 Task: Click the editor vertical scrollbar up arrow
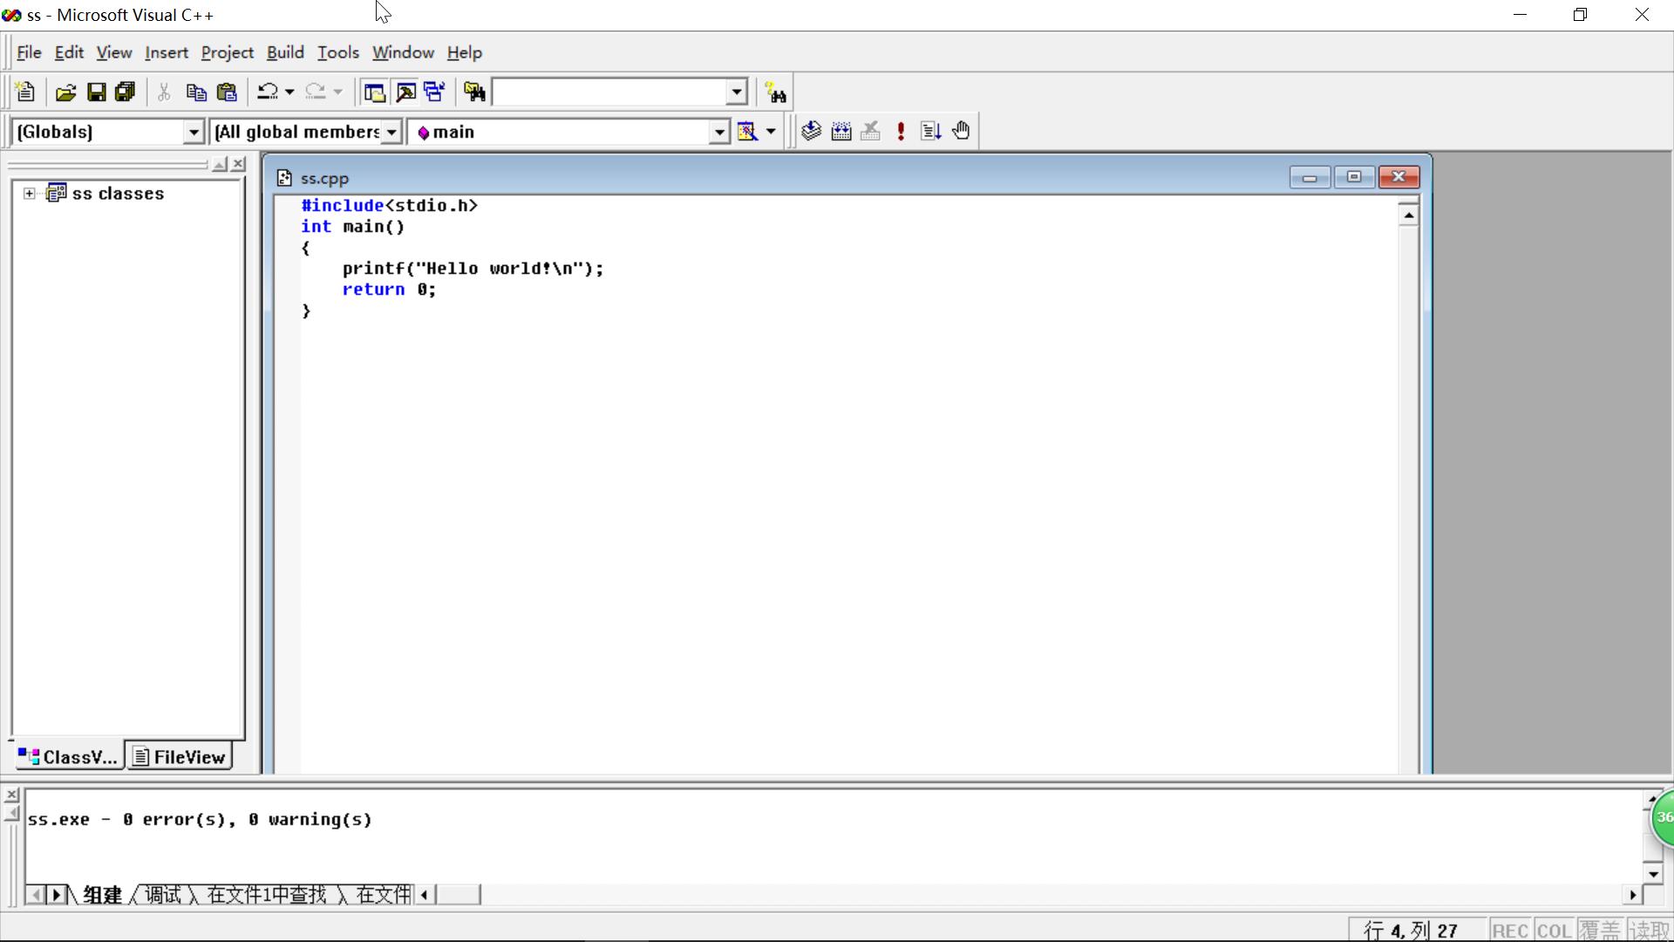1408,215
